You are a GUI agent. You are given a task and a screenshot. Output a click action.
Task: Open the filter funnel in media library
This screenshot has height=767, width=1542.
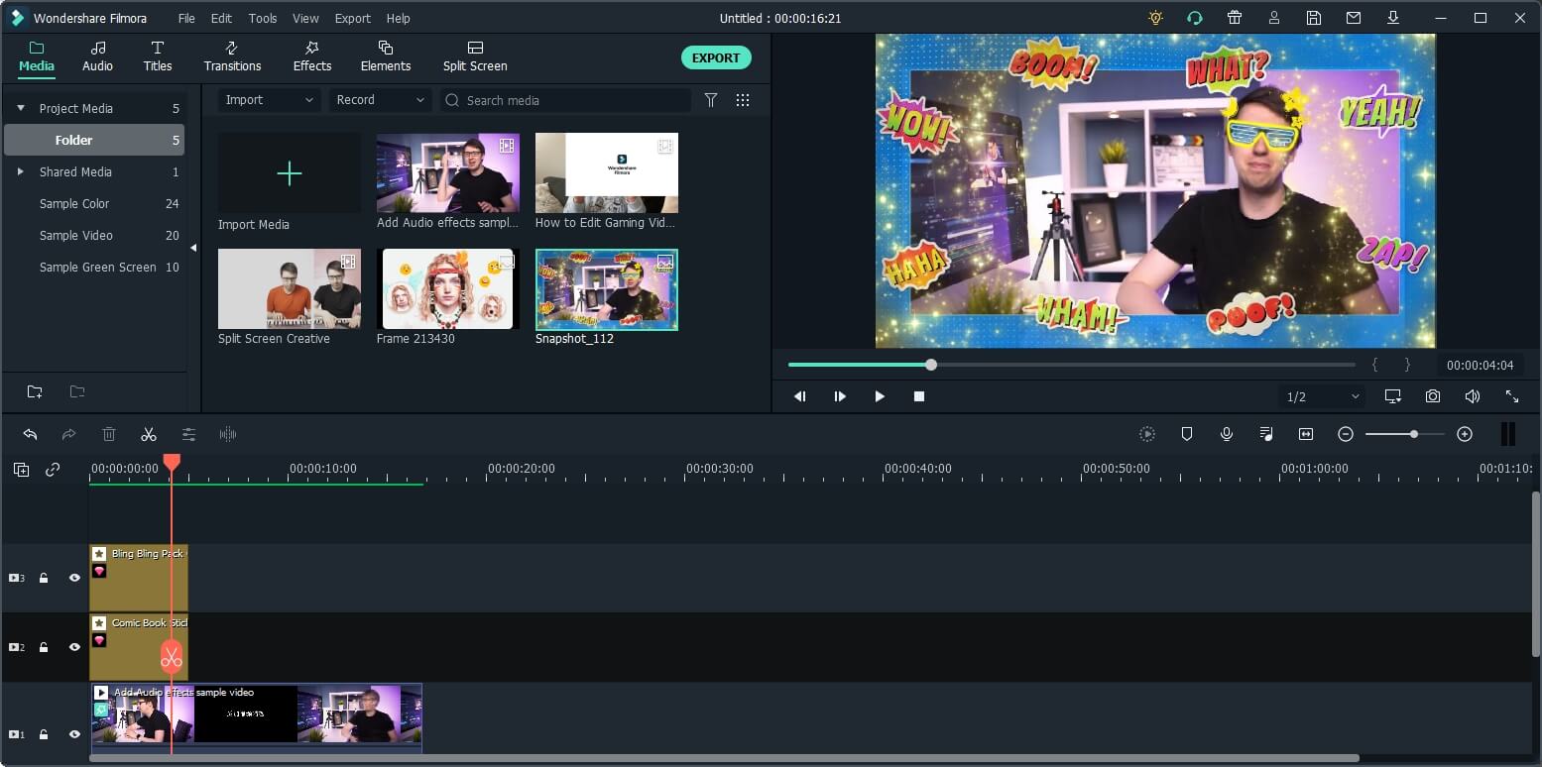click(x=711, y=100)
